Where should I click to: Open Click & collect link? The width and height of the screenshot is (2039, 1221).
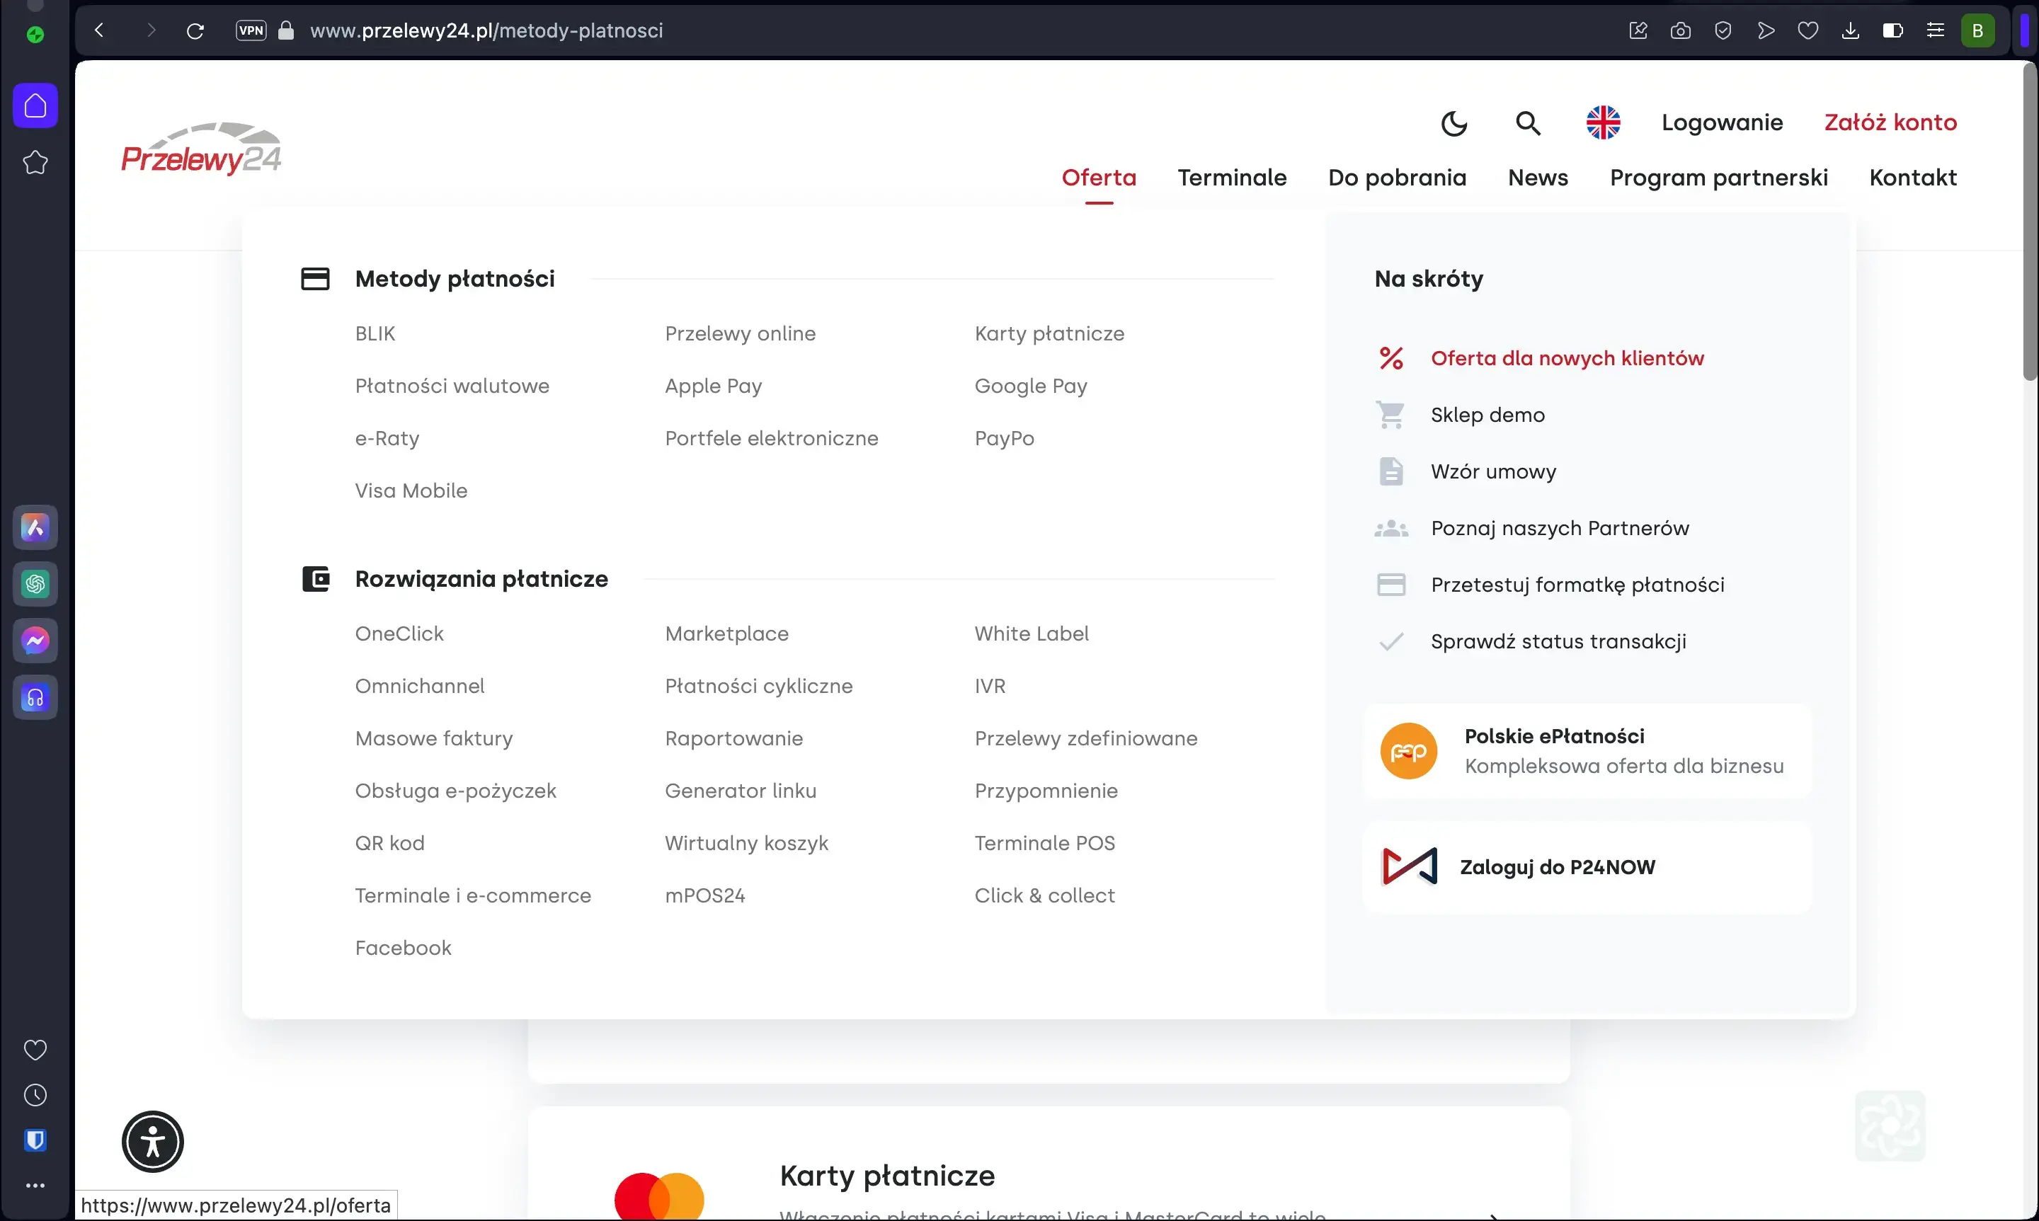[x=1045, y=896]
